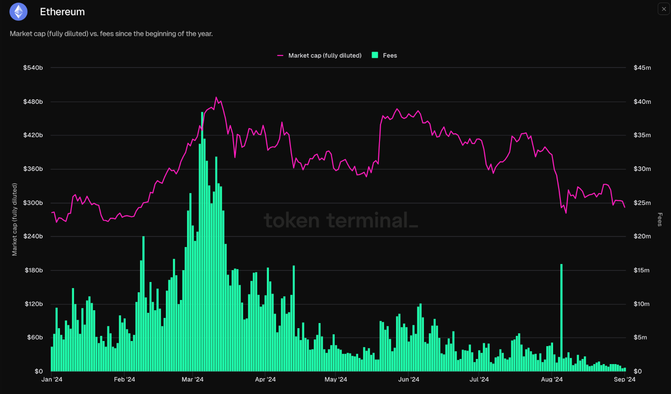Image resolution: width=671 pixels, height=394 pixels.
Task: Click the $180b left axis label
Action: pyautogui.click(x=34, y=270)
